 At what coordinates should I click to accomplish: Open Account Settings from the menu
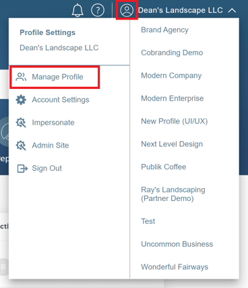(x=61, y=100)
